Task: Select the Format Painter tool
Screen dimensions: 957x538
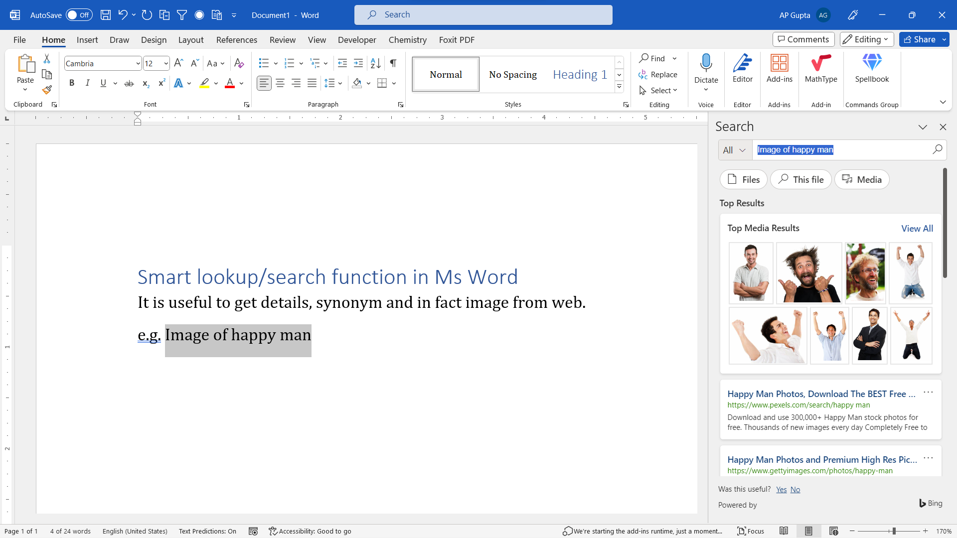Action: (46, 90)
